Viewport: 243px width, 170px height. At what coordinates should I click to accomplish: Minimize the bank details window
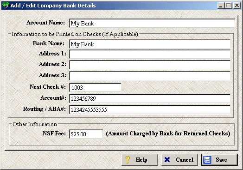221,6
